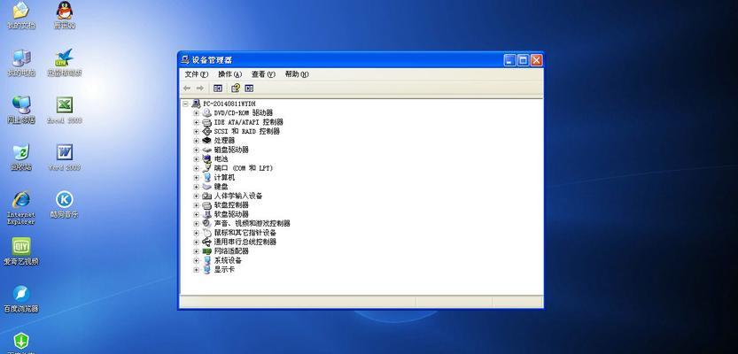Select the 键盘 label text

click(x=221, y=187)
